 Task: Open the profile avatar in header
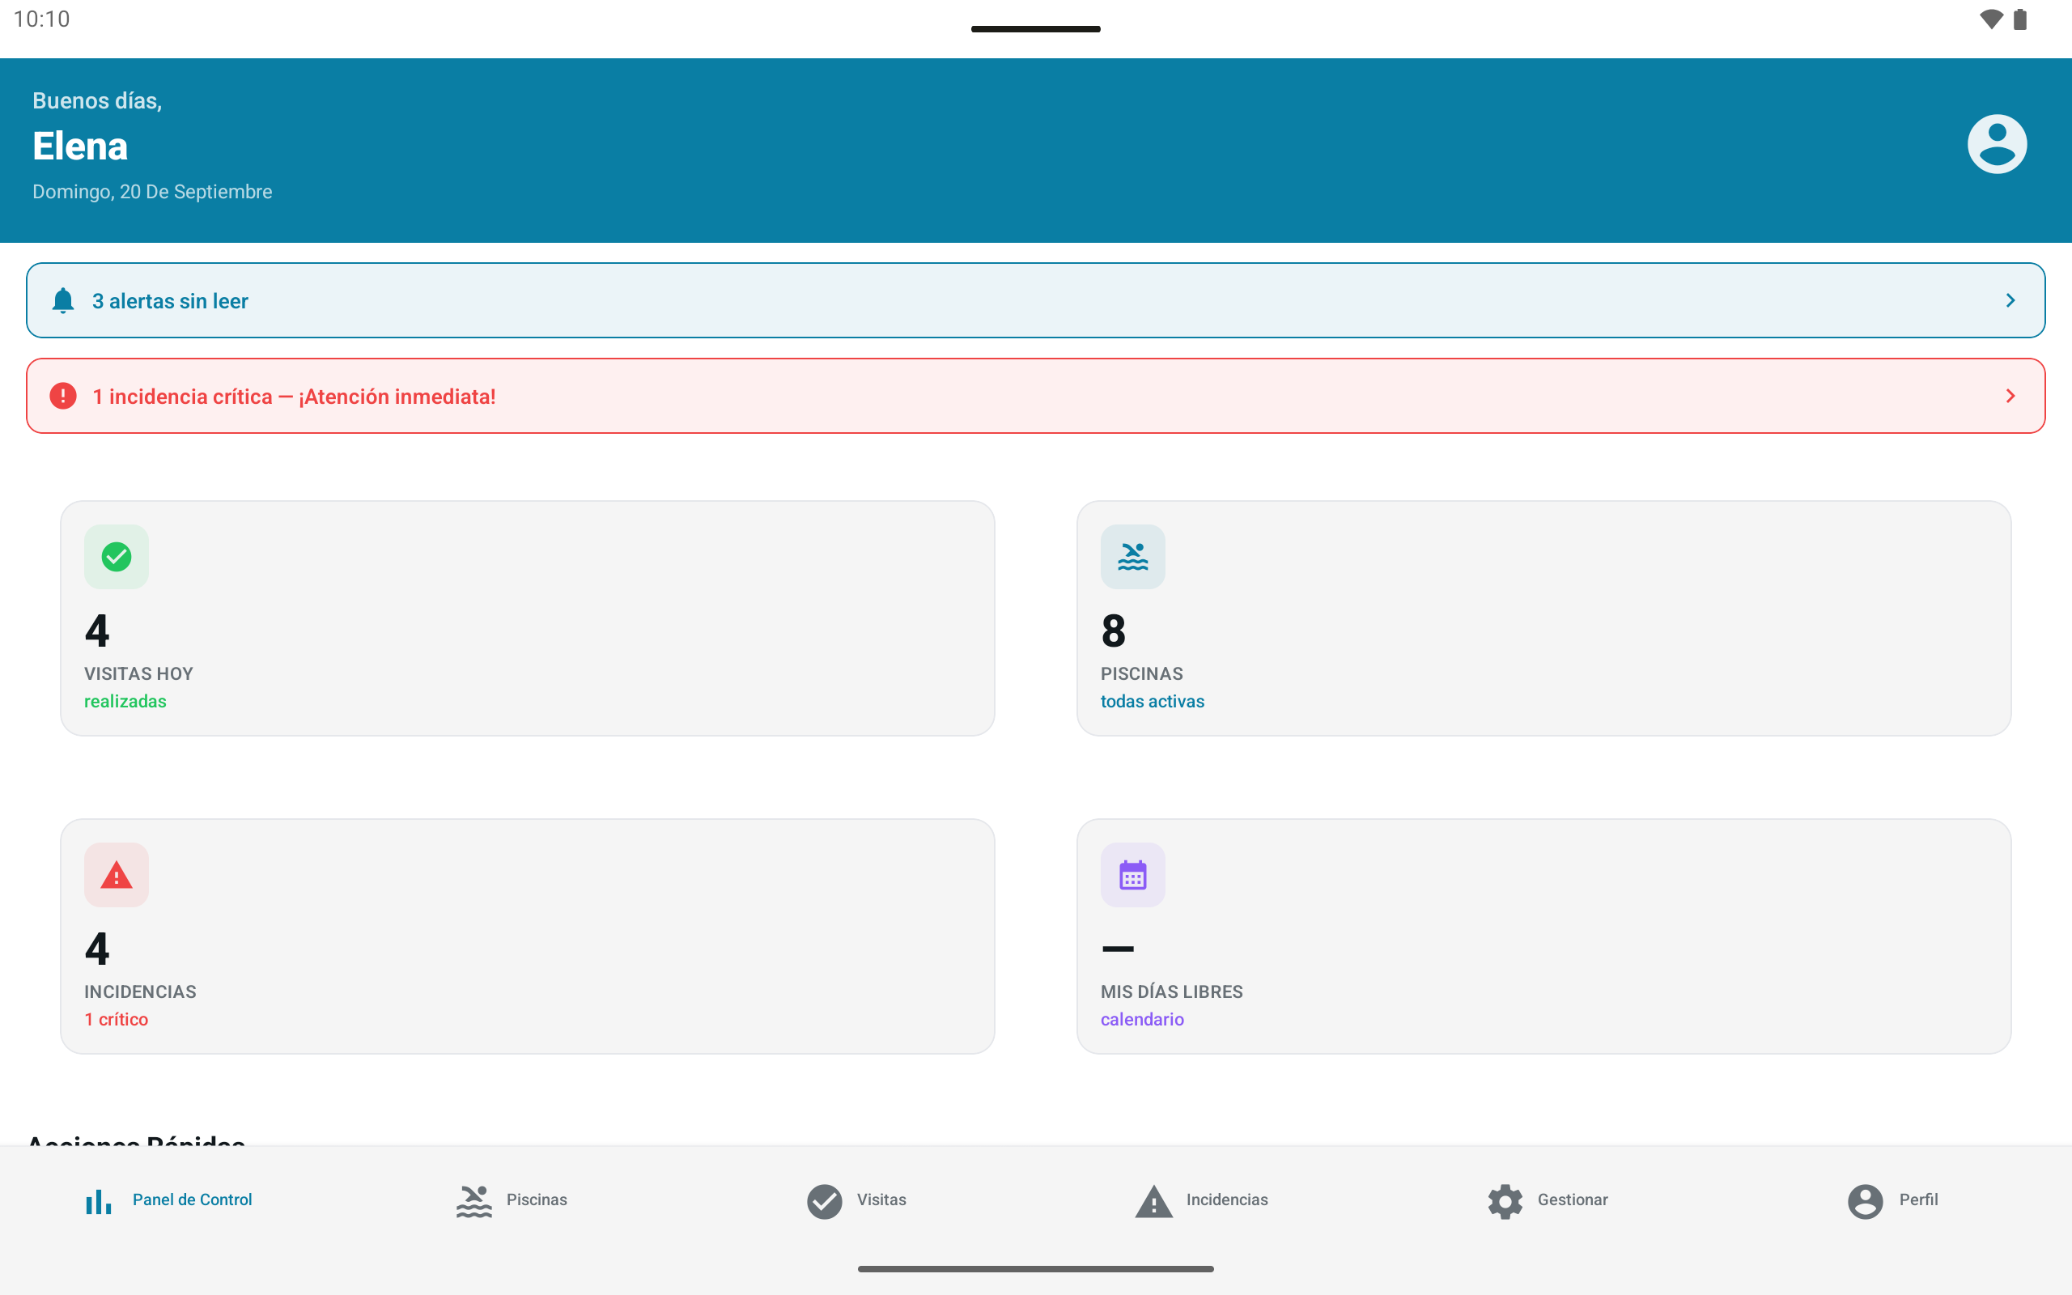pos(1997,144)
